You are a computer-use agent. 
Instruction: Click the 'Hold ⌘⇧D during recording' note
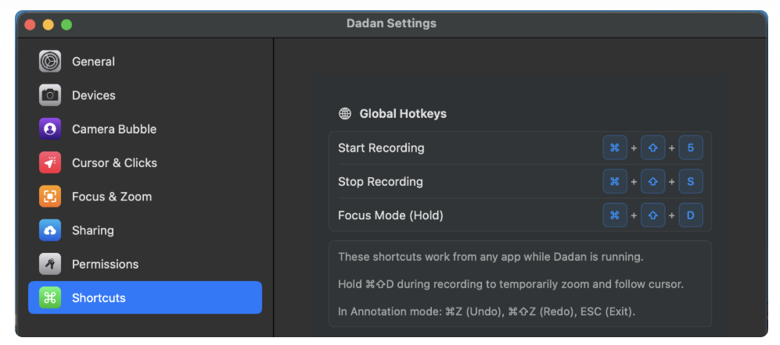(511, 284)
